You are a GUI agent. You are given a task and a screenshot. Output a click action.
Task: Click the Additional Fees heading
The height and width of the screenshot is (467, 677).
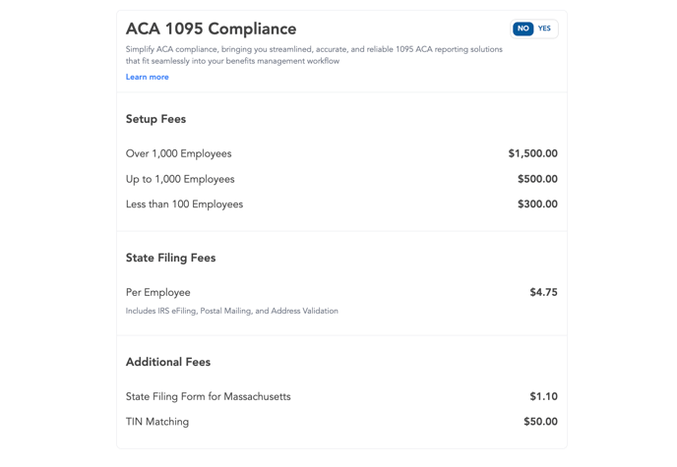click(168, 362)
